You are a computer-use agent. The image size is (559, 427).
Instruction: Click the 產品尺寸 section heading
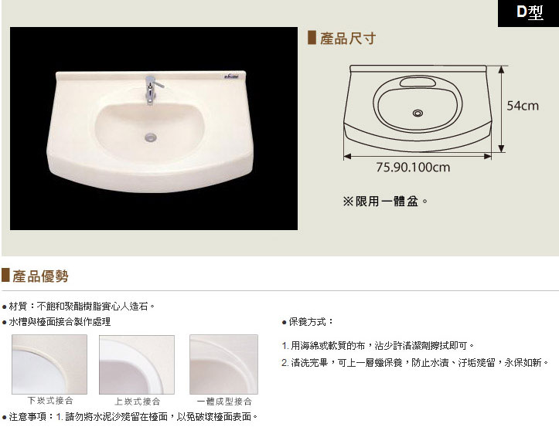(348, 38)
